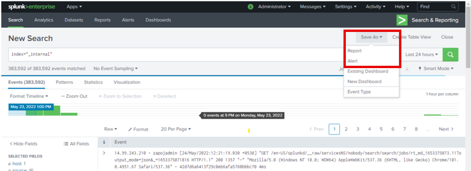Go to the Datasets nav tab
The image size is (471, 171).
point(73,20)
